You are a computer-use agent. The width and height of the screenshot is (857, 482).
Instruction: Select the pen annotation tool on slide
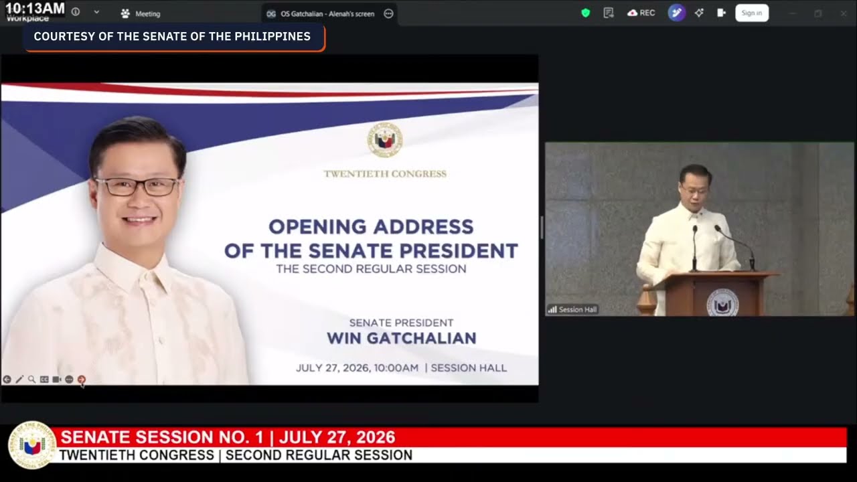(x=19, y=380)
